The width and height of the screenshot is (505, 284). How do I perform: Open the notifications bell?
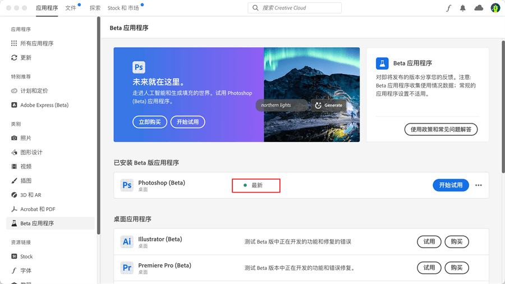tap(463, 8)
